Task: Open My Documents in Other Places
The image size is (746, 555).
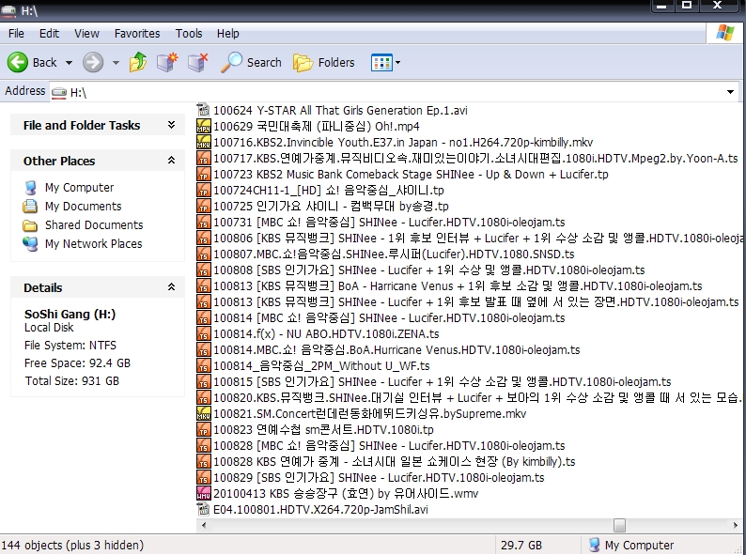Action: click(30, 207)
